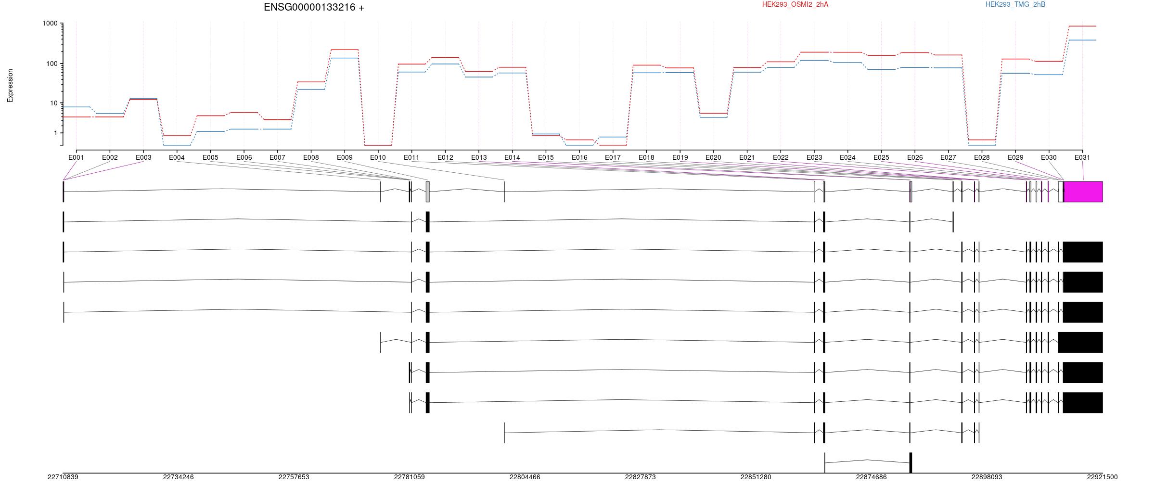Click genomic coordinate 22827873

tap(641, 477)
